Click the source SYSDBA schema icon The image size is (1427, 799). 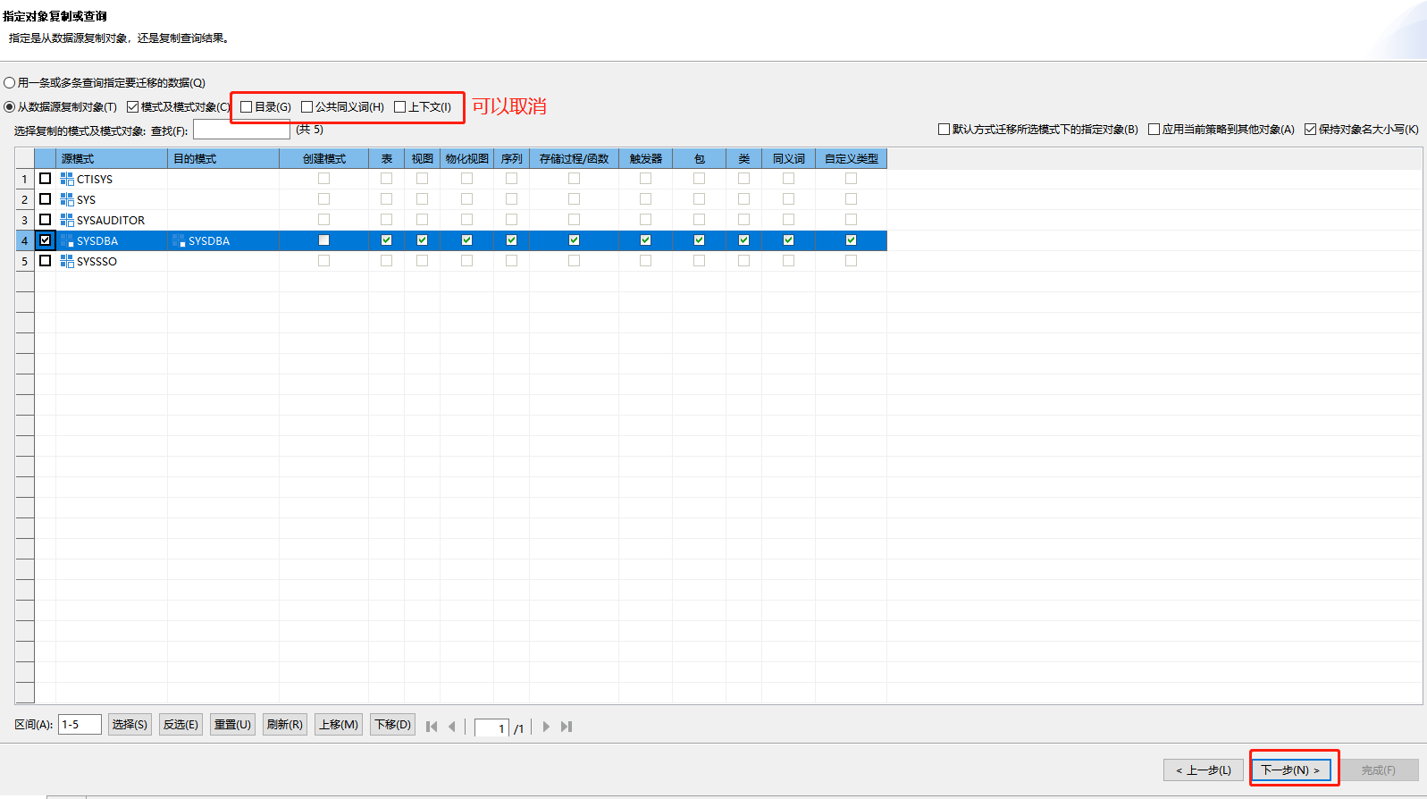[67, 240]
